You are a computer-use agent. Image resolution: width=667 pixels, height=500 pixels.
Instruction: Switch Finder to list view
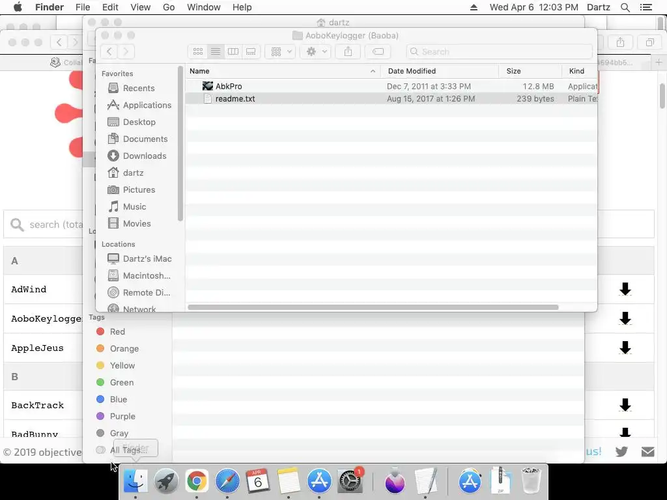click(x=216, y=51)
